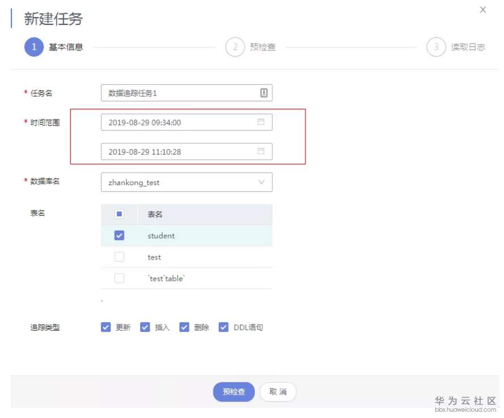The image size is (504, 418).
Task: Click calendar icon in start time field
Action: point(261,122)
